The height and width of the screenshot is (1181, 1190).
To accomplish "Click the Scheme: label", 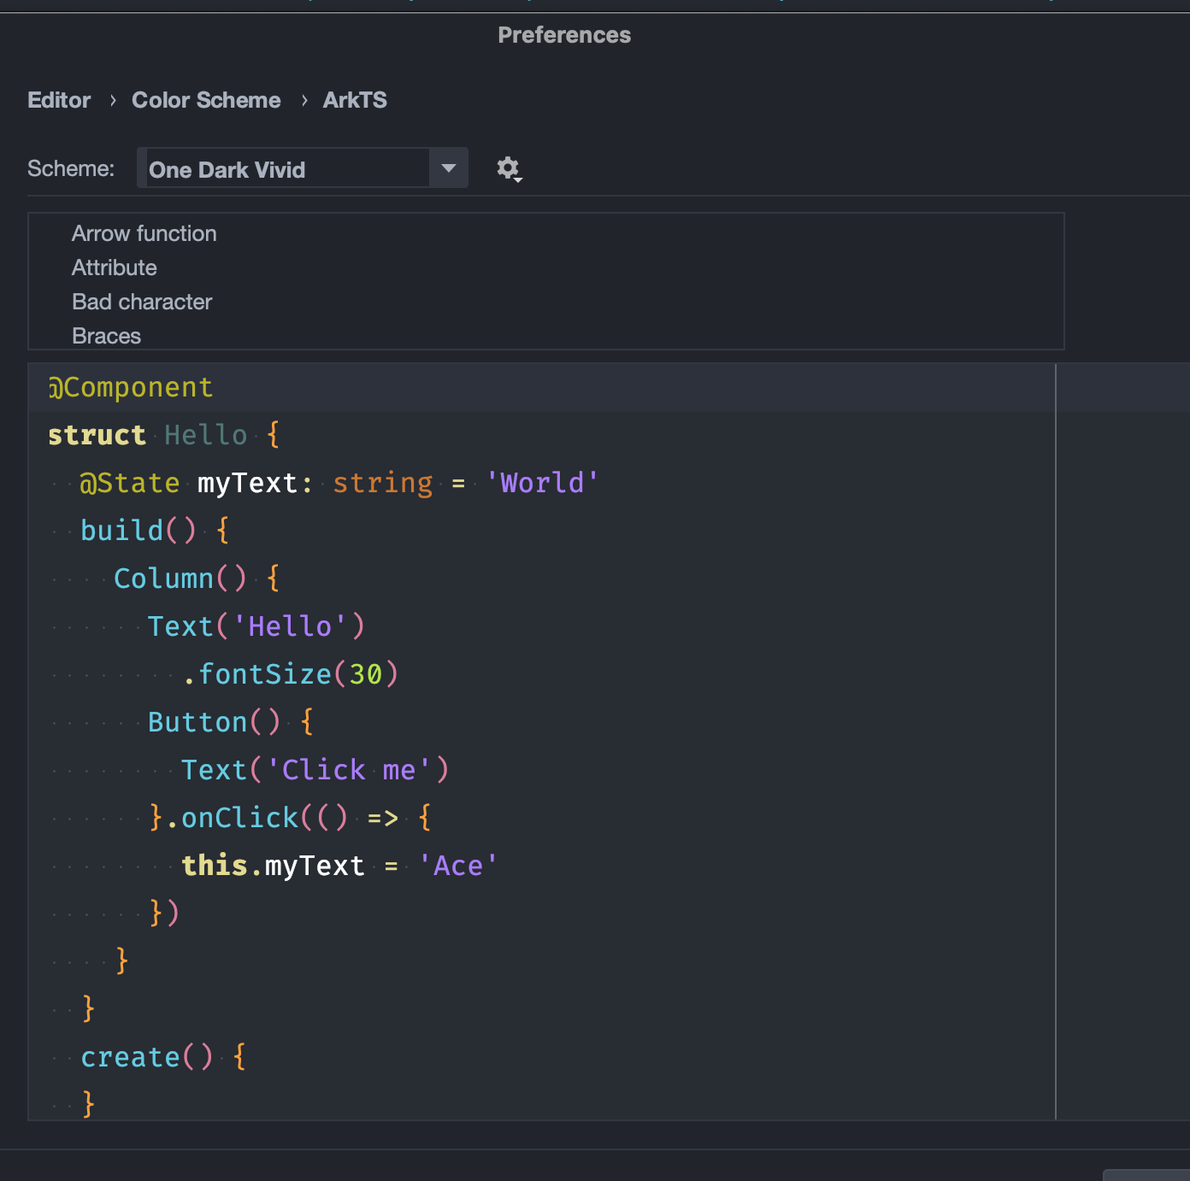I will (71, 168).
